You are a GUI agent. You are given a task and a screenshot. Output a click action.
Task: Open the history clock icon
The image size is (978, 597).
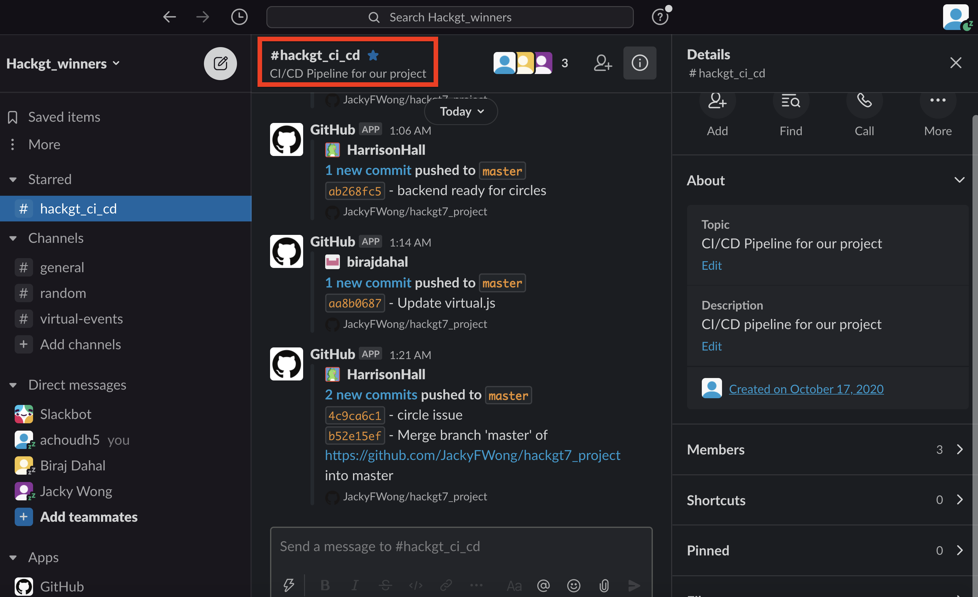[239, 17]
